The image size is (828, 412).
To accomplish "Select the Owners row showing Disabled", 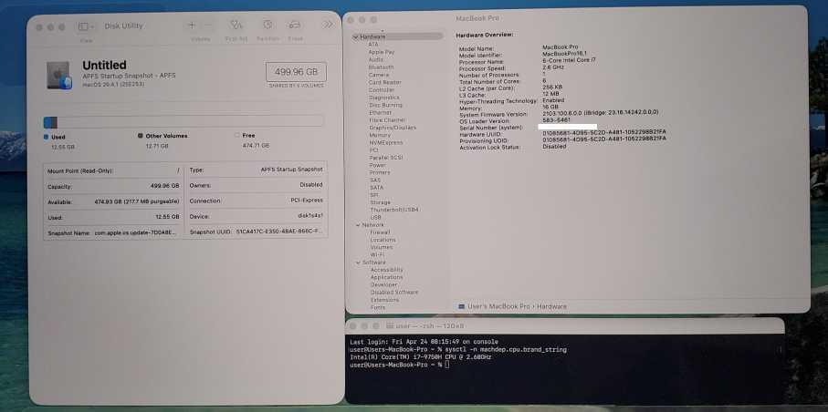I will click(x=257, y=185).
